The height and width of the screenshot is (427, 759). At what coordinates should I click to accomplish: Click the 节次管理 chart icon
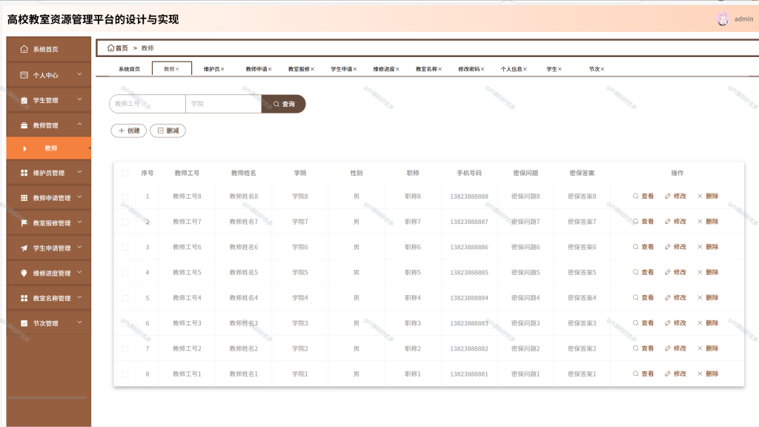[x=24, y=323]
